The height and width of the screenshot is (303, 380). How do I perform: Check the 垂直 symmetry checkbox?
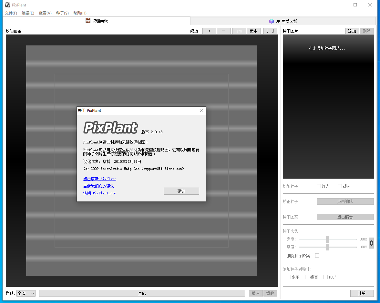pos(307,277)
